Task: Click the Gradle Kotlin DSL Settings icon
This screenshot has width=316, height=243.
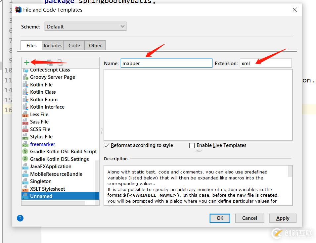Action: (x=25, y=159)
